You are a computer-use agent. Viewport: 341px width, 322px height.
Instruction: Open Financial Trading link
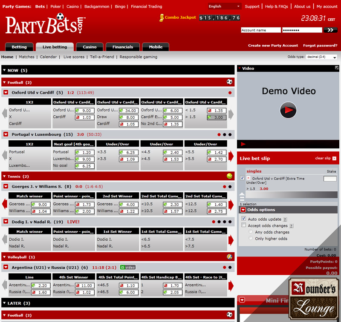tap(146, 6)
